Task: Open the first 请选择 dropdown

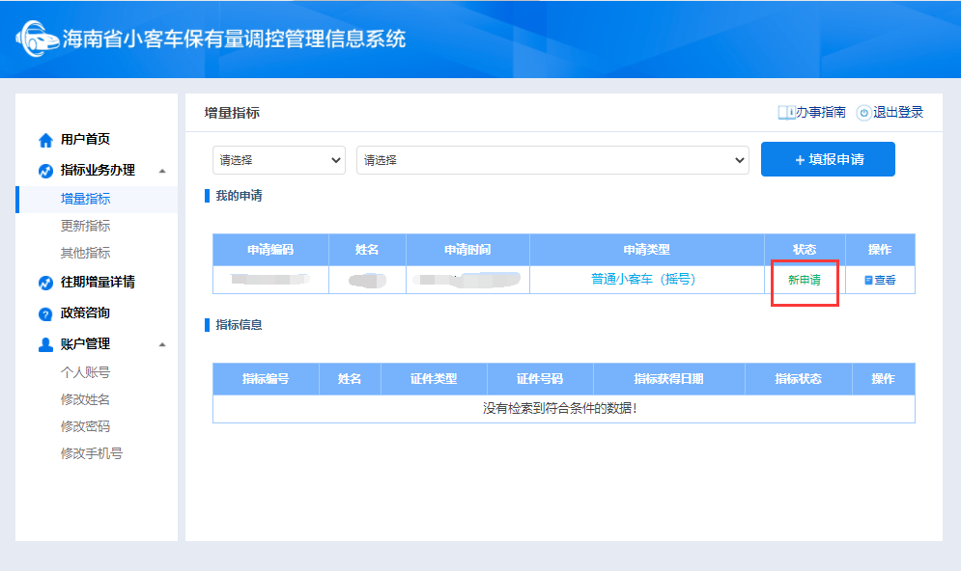Action: pyautogui.click(x=278, y=160)
